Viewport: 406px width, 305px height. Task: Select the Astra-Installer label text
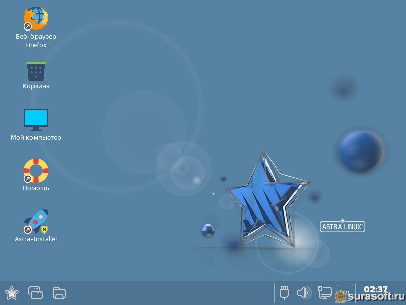tap(36, 239)
